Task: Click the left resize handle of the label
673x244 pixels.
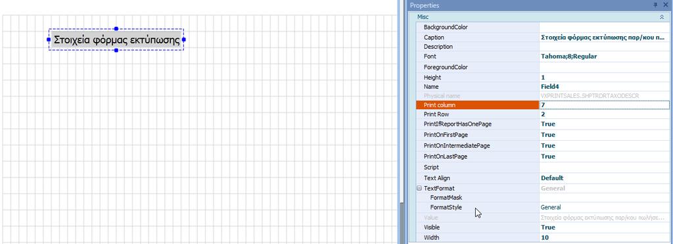Action: pyautogui.click(x=49, y=39)
